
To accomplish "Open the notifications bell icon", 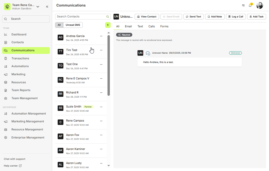I will (x=250, y=5).
